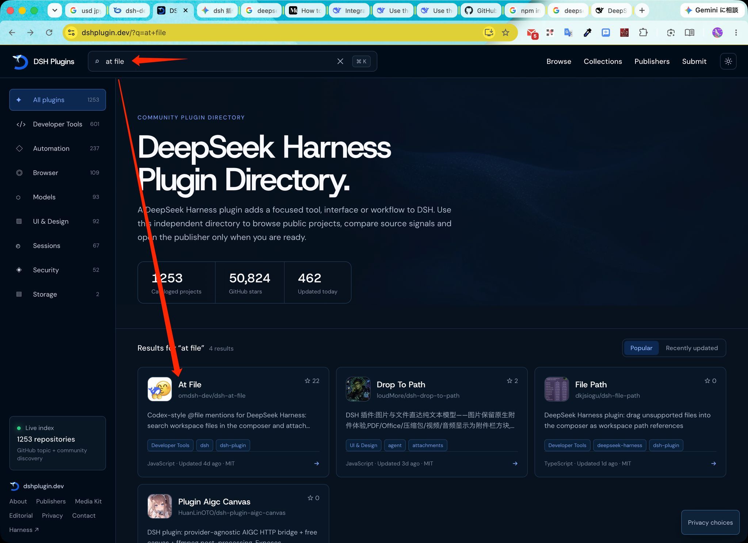
Task: Click the Privacy footer link
Action: click(52, 516)
